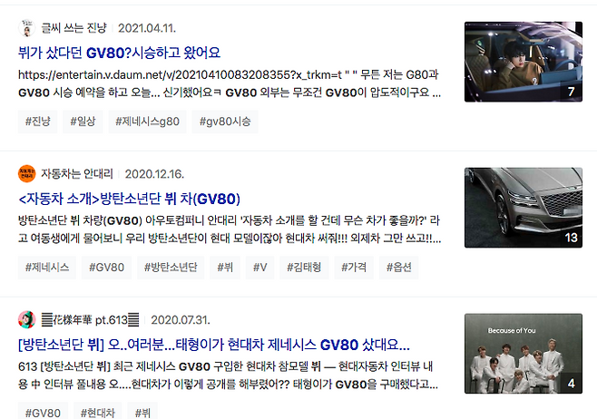The height and width of the screenshot is (419, 597).
Task: Select the #제네시스g80 hashtag
Action: click(147, 122)
